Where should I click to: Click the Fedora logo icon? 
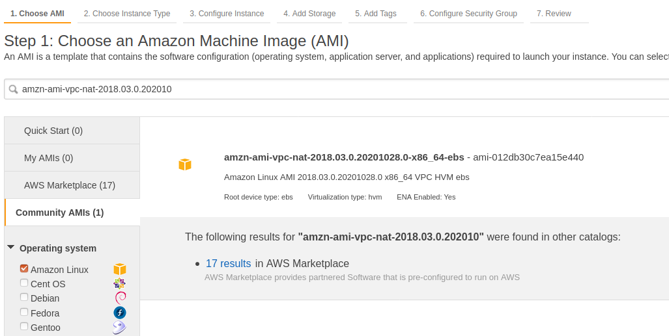pos(119,313)
